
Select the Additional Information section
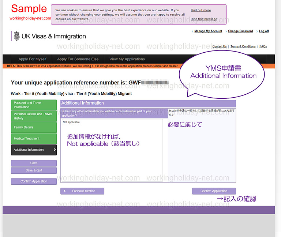pyautogui.click(x=34, y=150)
